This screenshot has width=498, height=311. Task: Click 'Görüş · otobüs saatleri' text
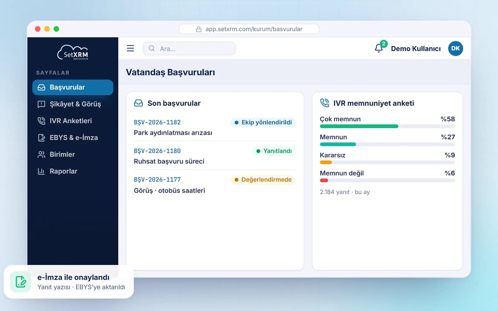click(x=169, y=190)
